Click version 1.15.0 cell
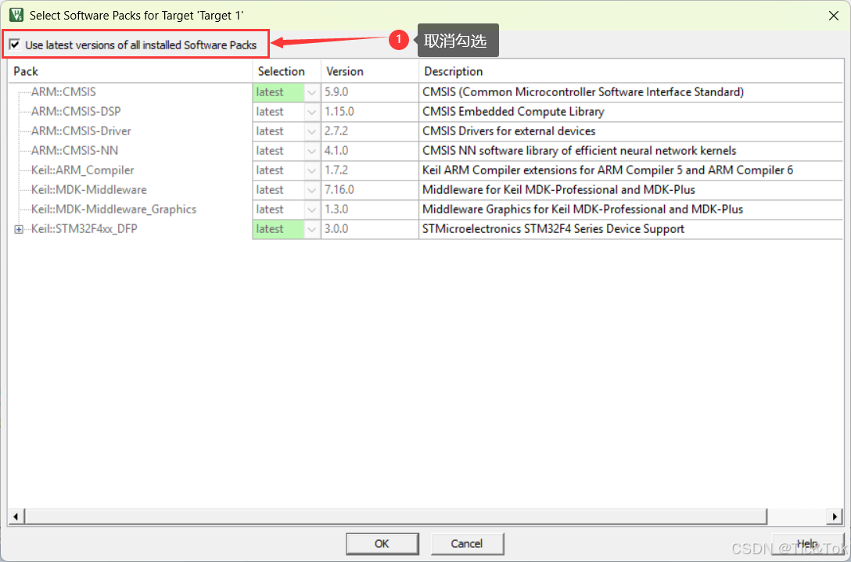The height and width of the screenshot is (562, 851). pyautogui.click(x=370, y=113)
